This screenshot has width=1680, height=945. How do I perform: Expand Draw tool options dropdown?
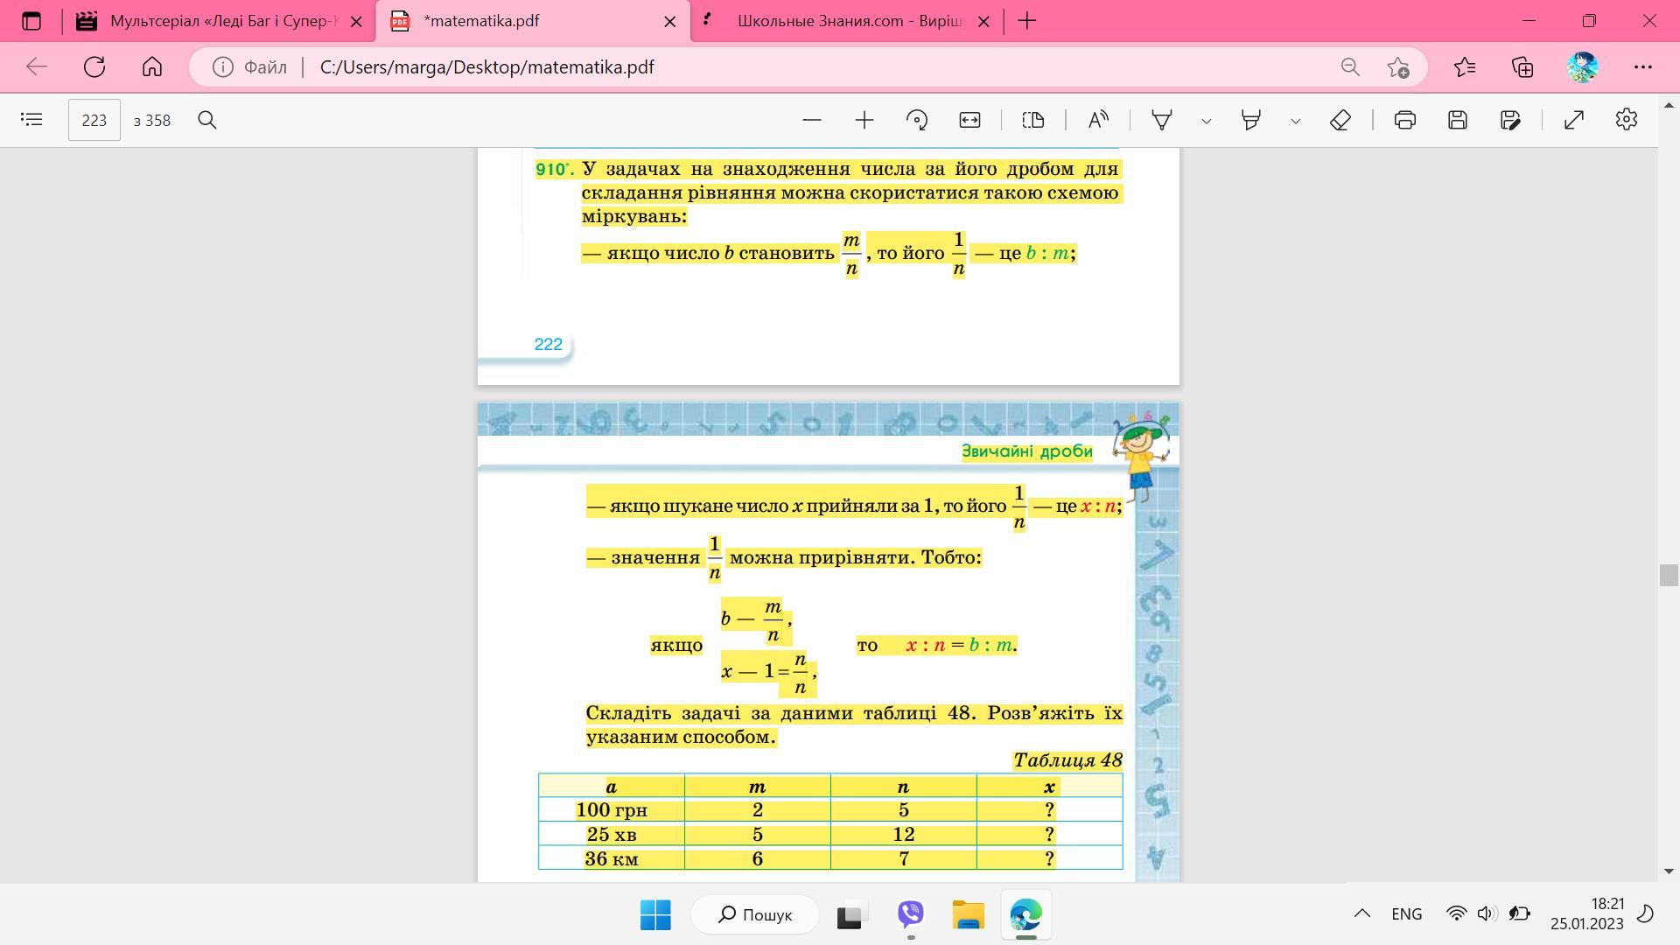[1207, 121]
